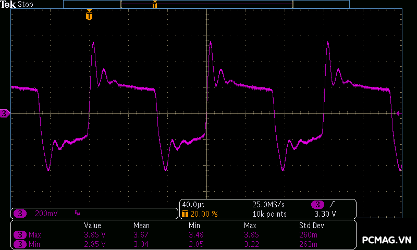Click the PCMAG.VN watermark text
Image resolution: width=417 pixels, height=250 pixels.
coord(386,240)
